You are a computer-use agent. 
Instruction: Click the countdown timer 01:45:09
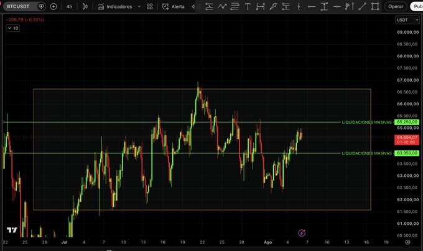coord(407,143)
